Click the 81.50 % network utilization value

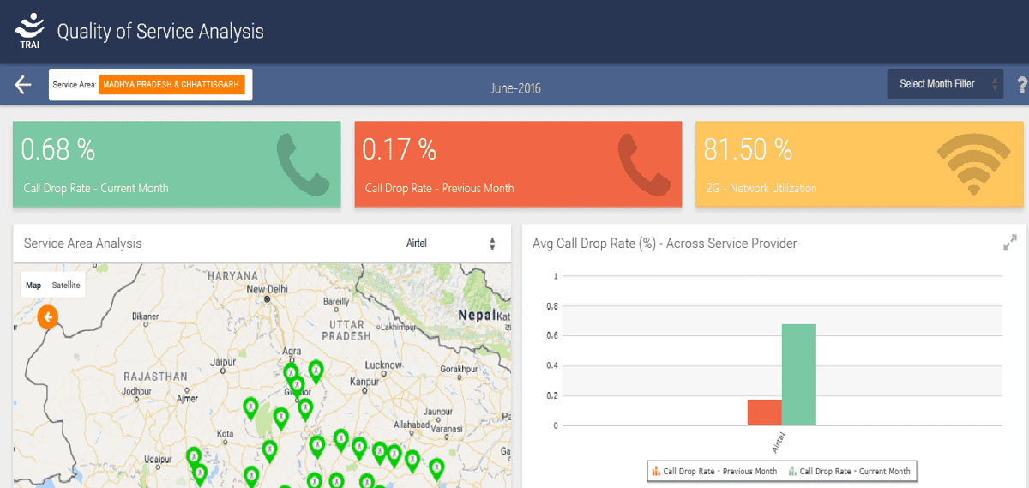(748, 149)
